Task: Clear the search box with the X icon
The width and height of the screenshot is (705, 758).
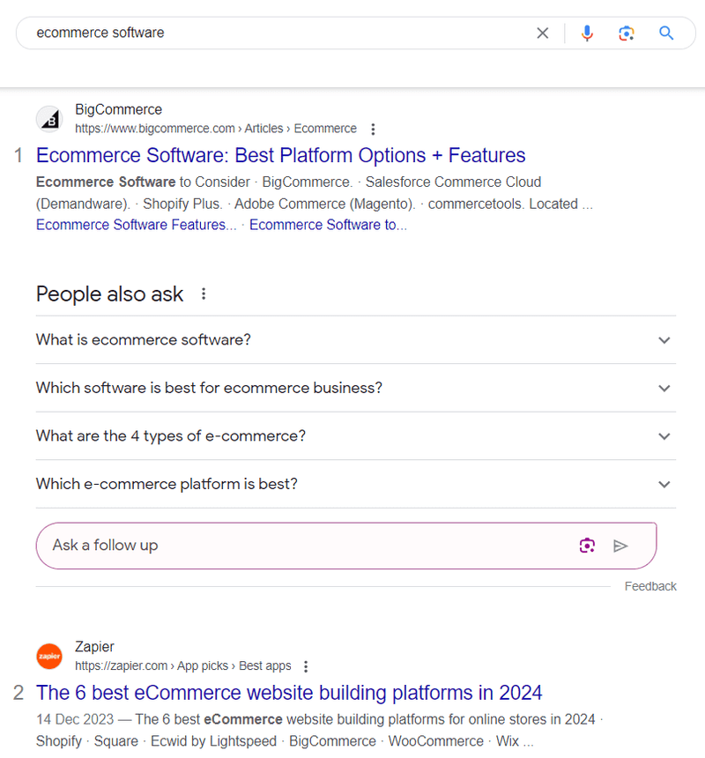Action: (543, 33)
